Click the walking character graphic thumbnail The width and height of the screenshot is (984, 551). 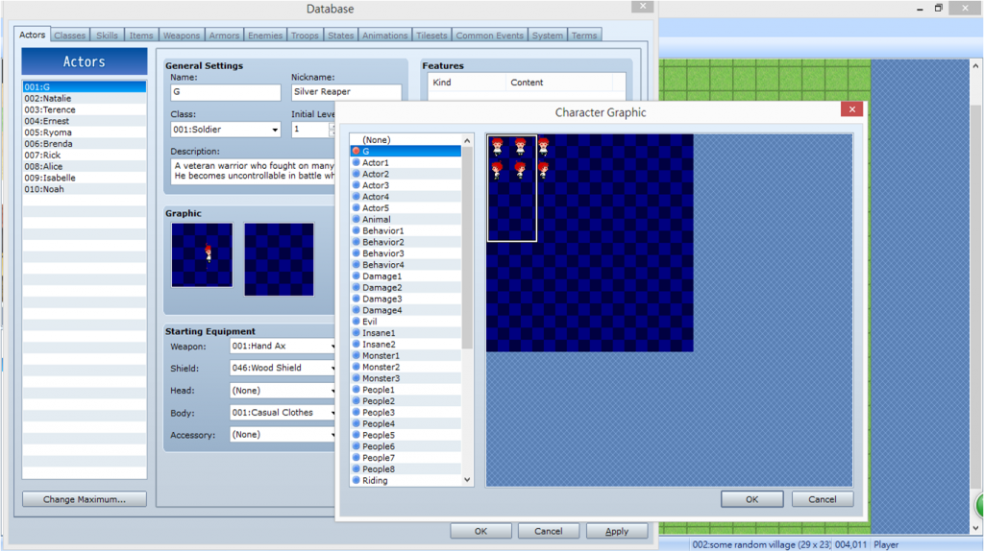202,254
